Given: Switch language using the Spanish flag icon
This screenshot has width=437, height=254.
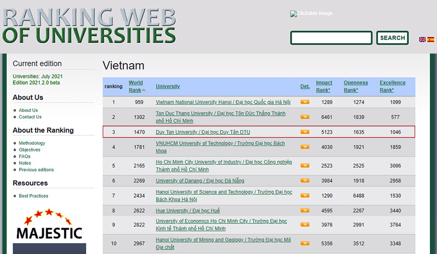Looking at the screenshot, I should (431, 39).
